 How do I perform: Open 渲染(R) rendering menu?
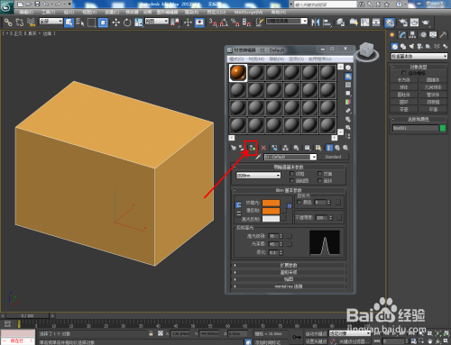tap(191, 12)
